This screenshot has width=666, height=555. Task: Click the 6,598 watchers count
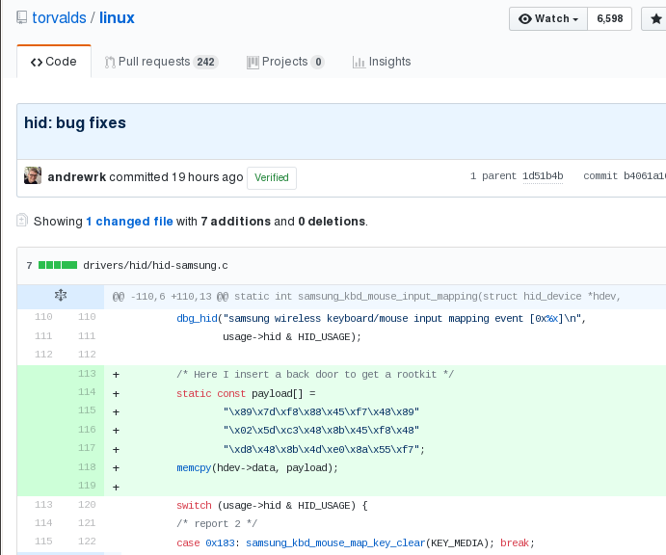(609, 18)
